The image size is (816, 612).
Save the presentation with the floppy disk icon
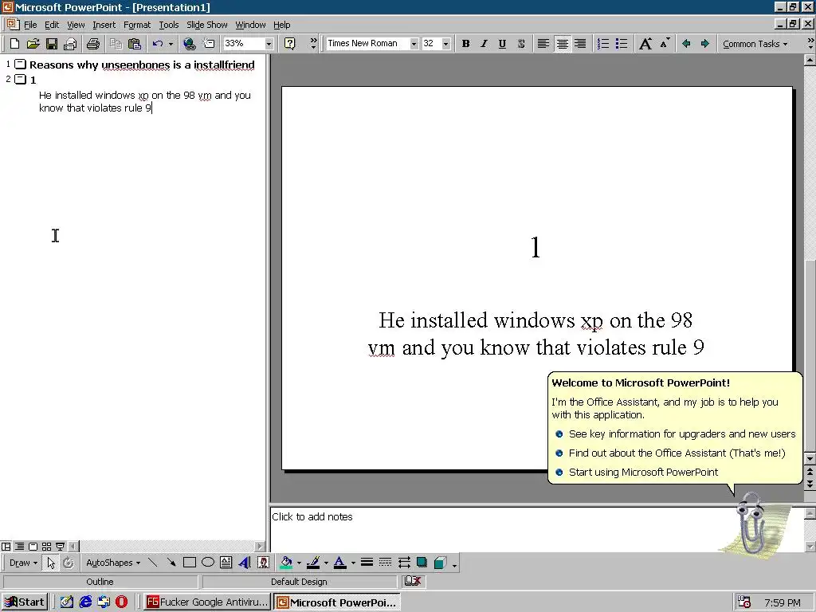pos(52,44)
